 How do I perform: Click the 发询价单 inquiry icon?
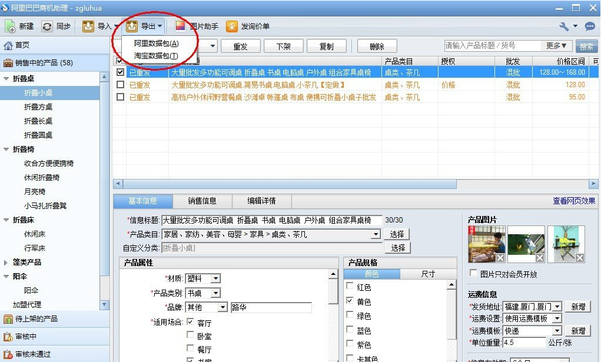click(x=232, y=26)
